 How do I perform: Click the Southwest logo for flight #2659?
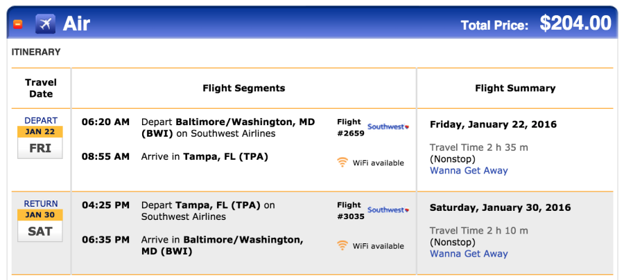tap(388, 127)
